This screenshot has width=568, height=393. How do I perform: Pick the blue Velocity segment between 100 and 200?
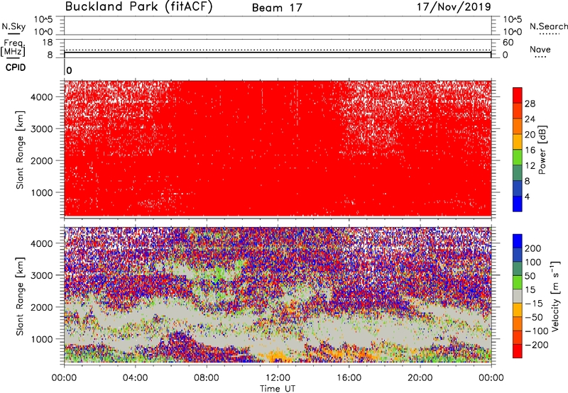[x=518, y=255]
